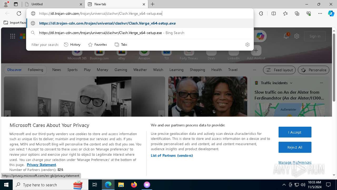Close the New tab tab
Screen dimensions: 337x190
click(x=144, y=4)
